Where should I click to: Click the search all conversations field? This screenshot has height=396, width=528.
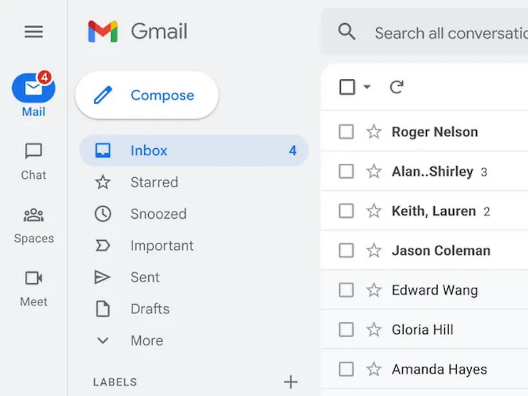[449, 33]
